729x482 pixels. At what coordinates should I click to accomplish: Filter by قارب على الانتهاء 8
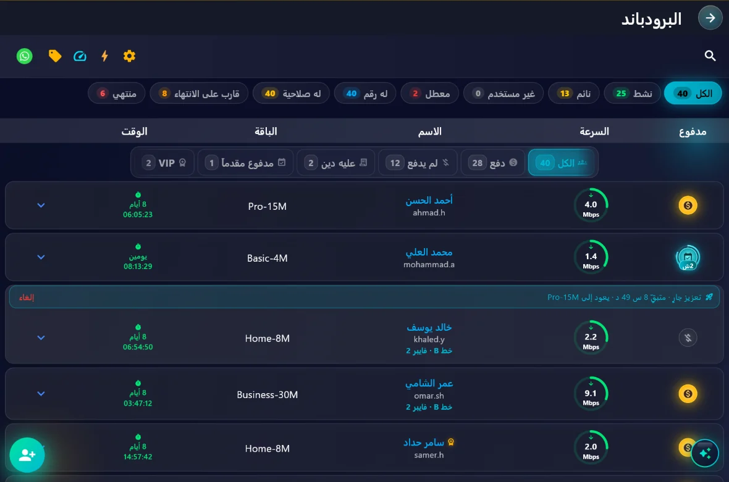(x=199, y=93)
